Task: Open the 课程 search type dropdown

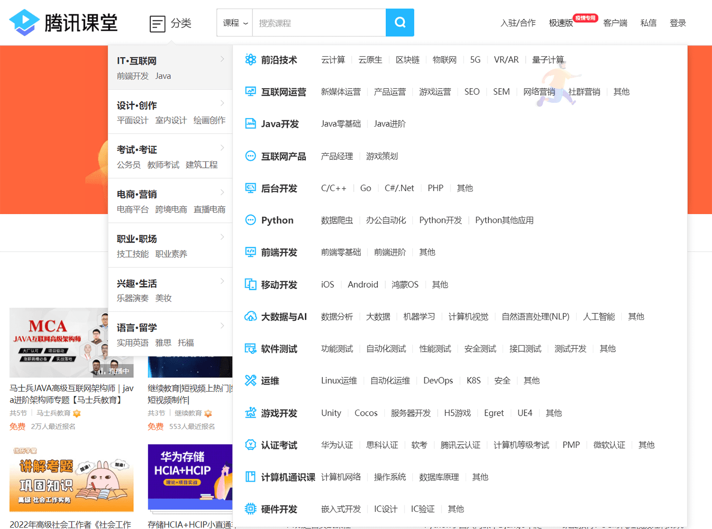Action: (235, 23)
